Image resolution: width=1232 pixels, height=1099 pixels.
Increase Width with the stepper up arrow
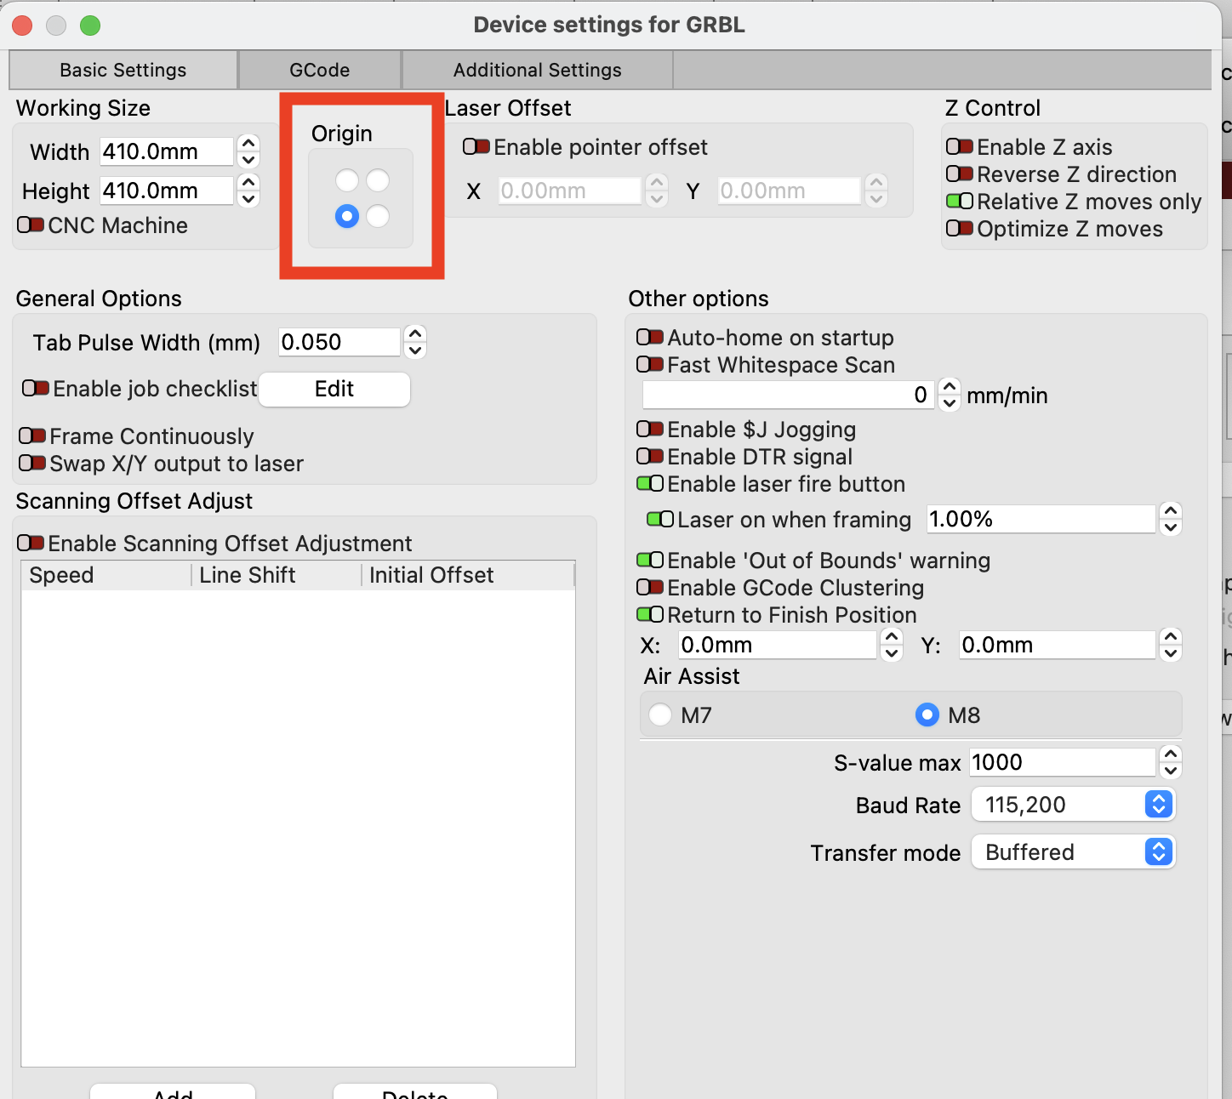click(x=248, y=143)
